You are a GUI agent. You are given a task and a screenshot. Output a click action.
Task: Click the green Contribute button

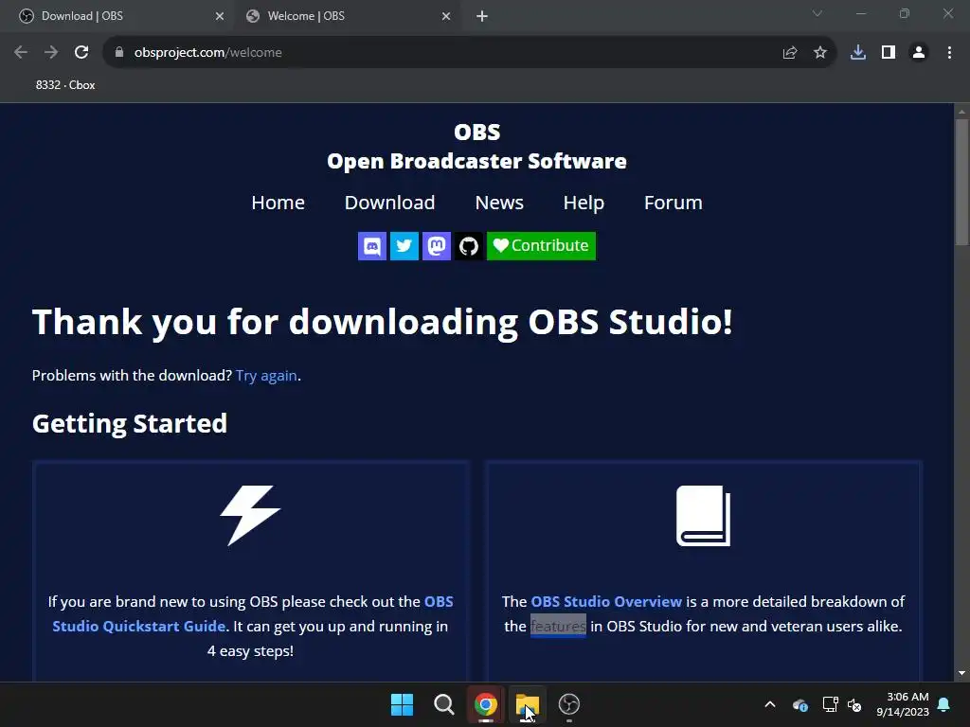click(541, 246)
